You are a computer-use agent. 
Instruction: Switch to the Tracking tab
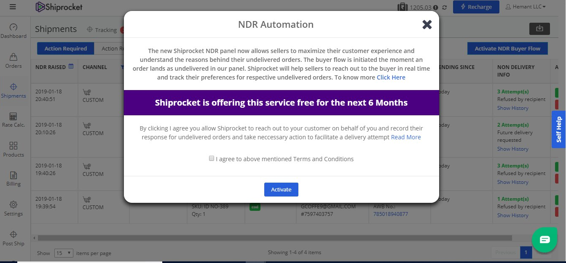102,30
